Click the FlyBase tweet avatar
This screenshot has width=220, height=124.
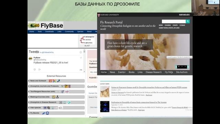pyautogui.click(x=31, y=59)
